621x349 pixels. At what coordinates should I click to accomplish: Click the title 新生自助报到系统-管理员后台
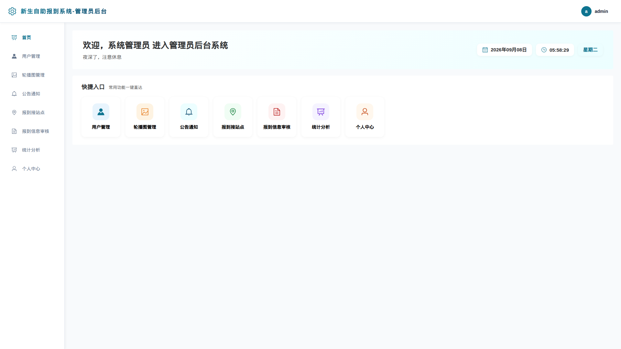click(x=64, y=11)
